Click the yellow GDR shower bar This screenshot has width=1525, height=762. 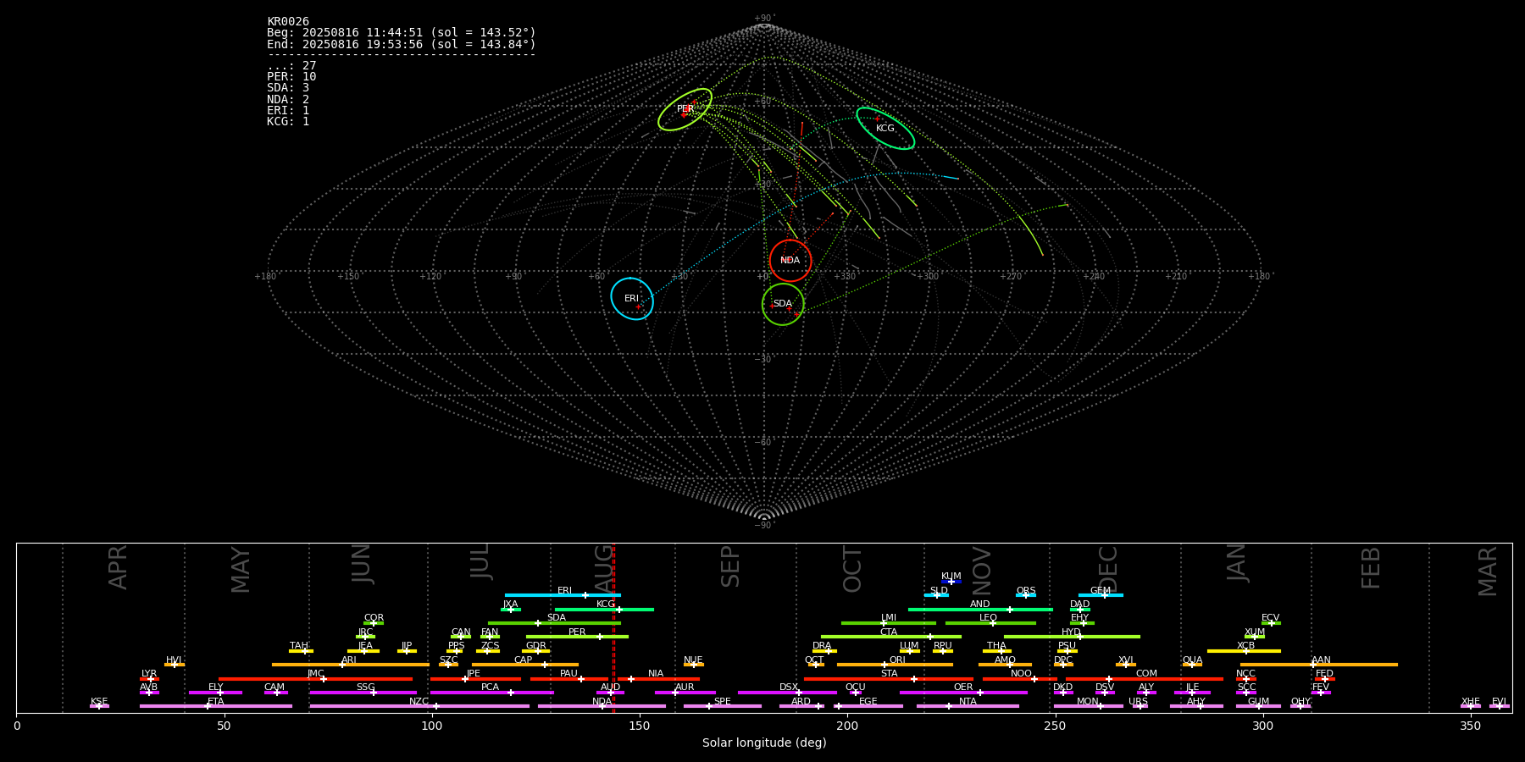[x=536, y=651]
